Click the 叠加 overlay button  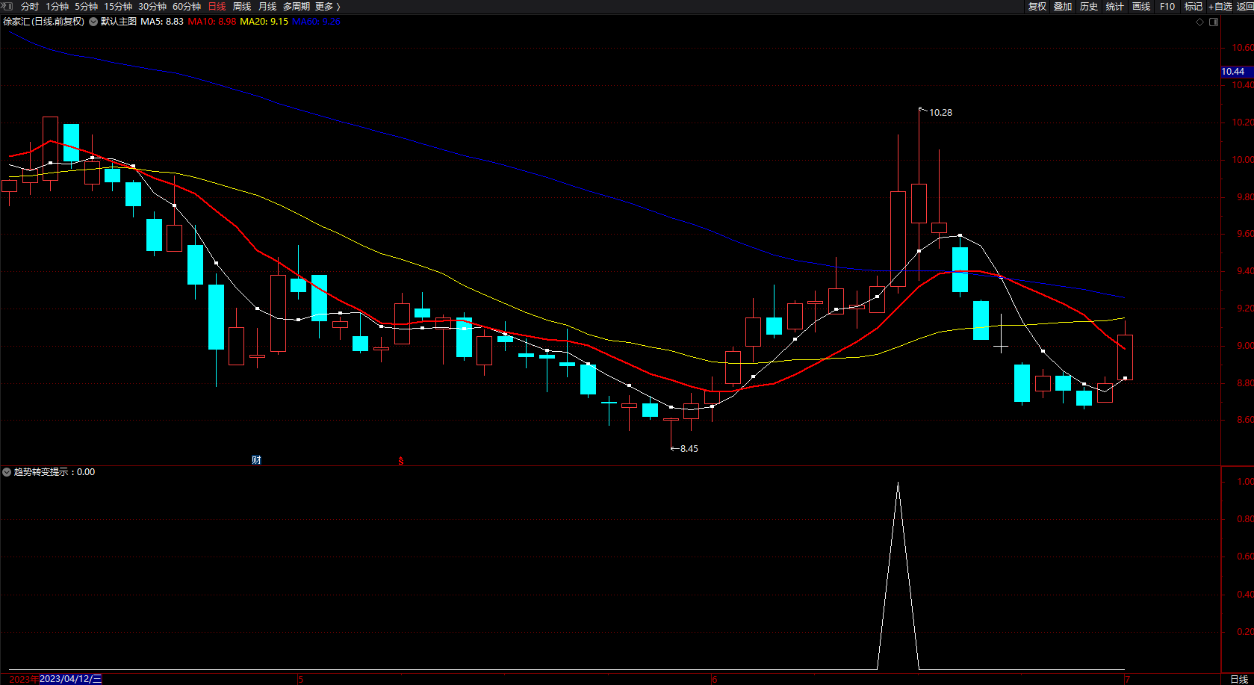point(1063,6)
